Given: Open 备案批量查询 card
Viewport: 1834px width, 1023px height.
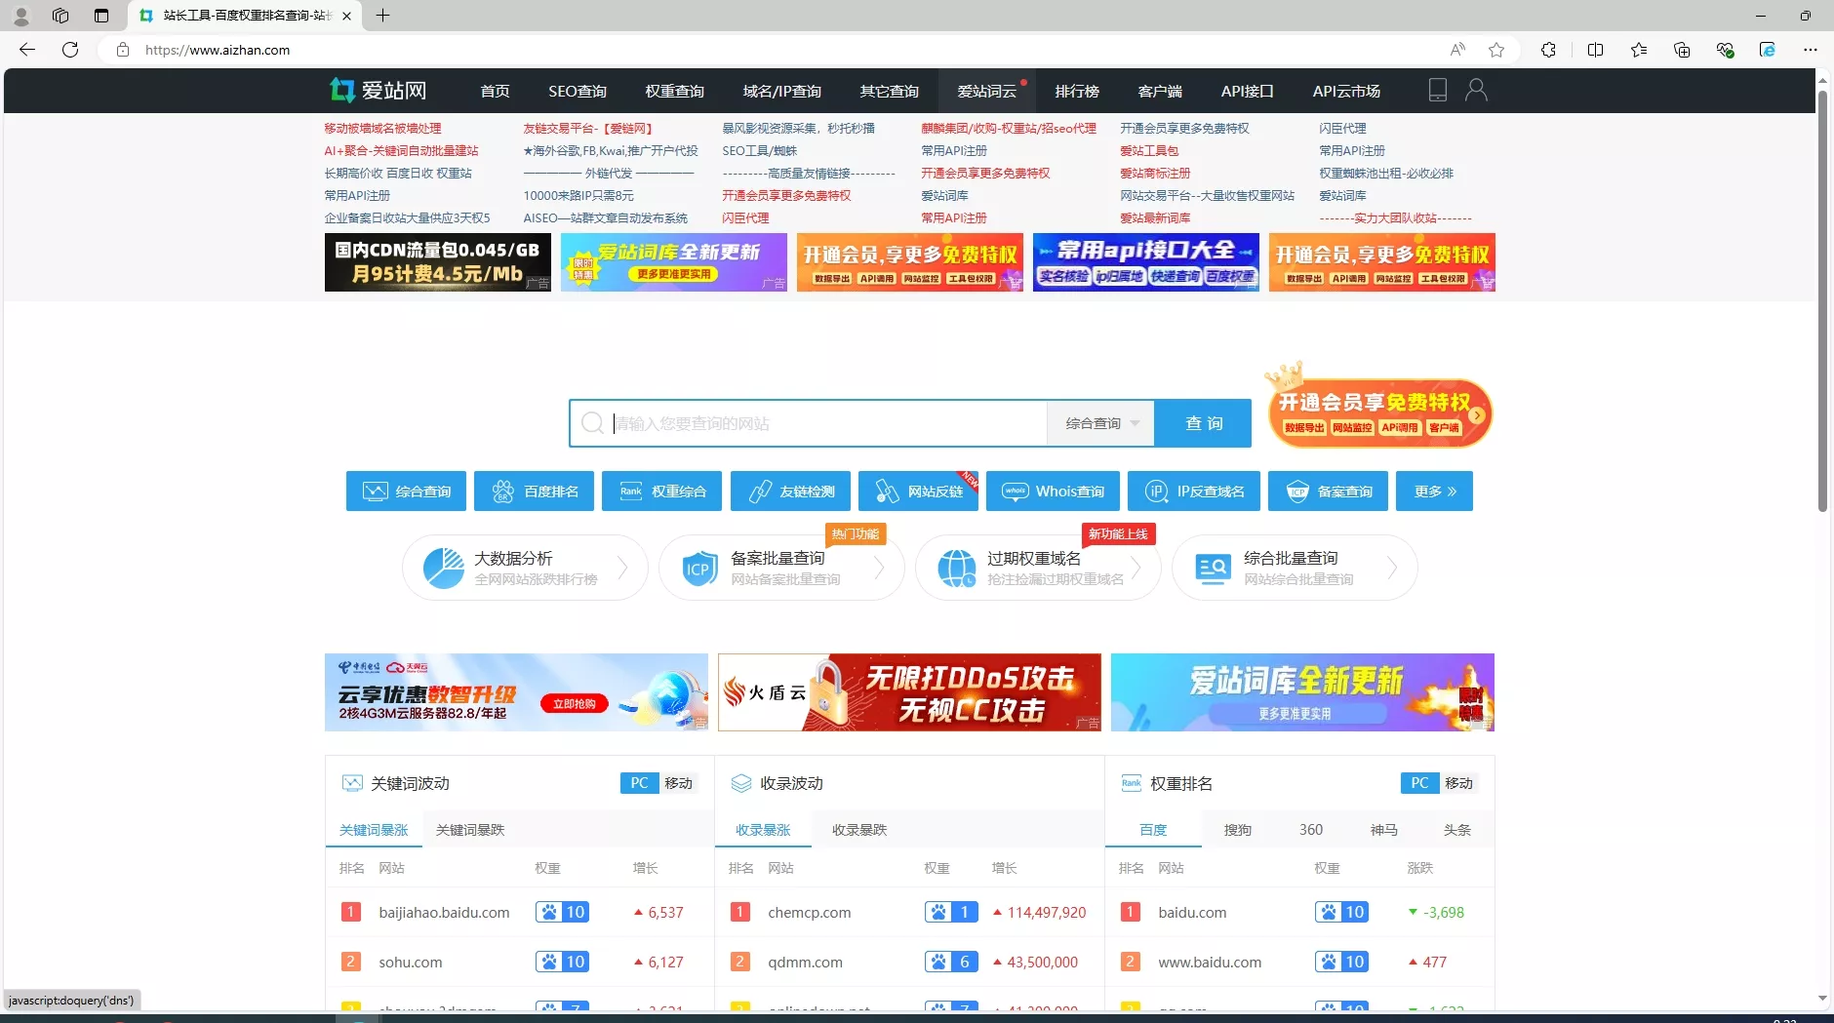Looking at the screenshot, I should click(x=781, y=568).
